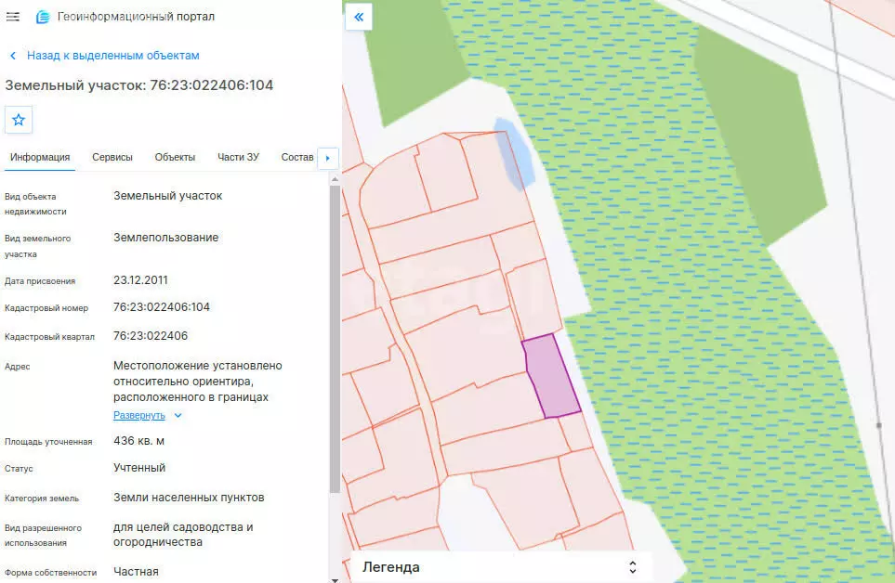This screenshot has width=895, height=583.
Task: Expand address with chevron beside Развернуть
Action: click(x=178, y=416)
